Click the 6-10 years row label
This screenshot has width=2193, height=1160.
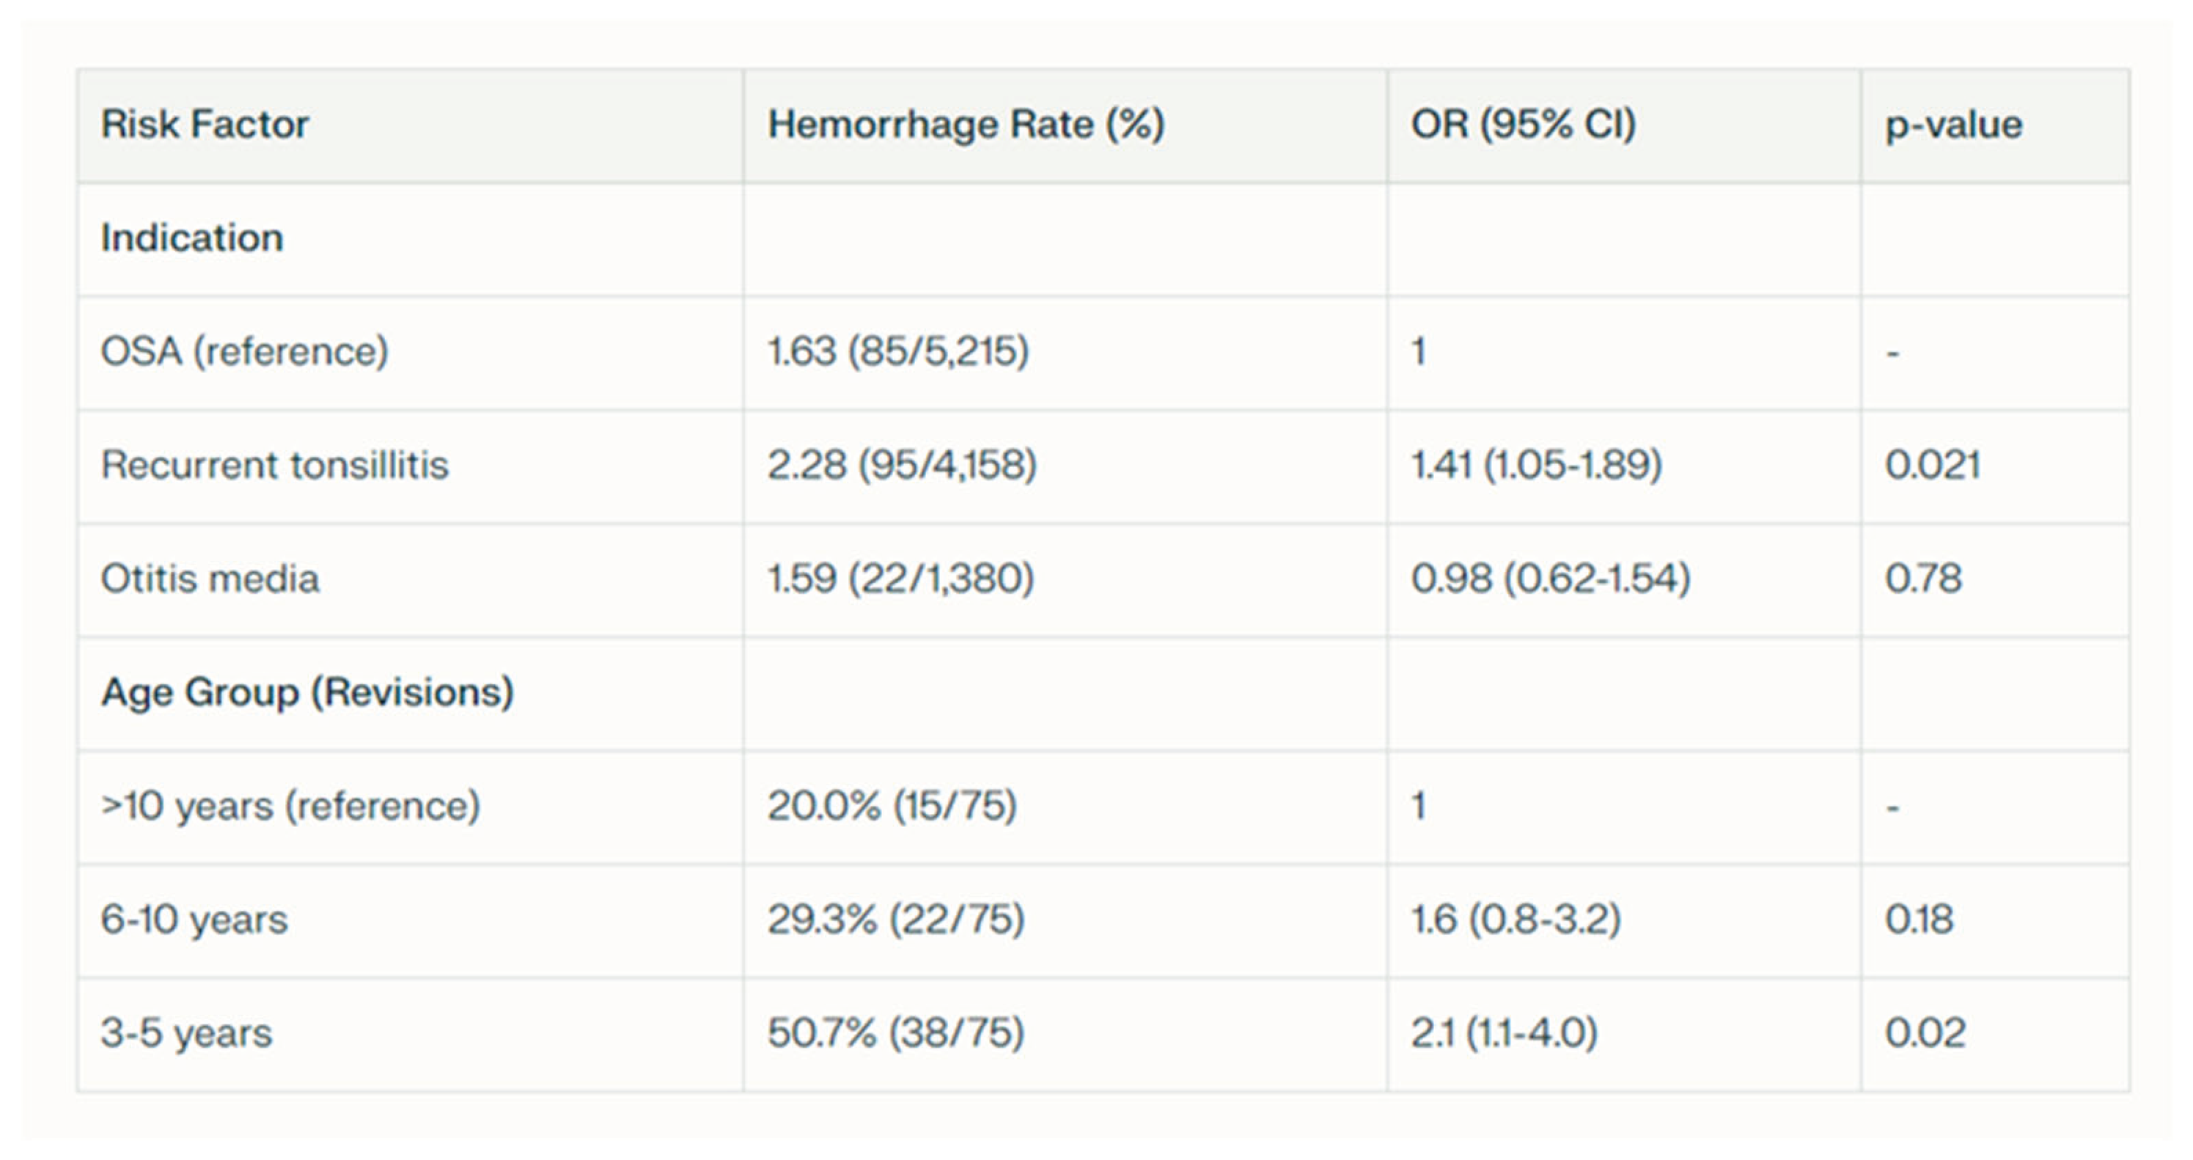pyautogui.click(x=194, y=919)
